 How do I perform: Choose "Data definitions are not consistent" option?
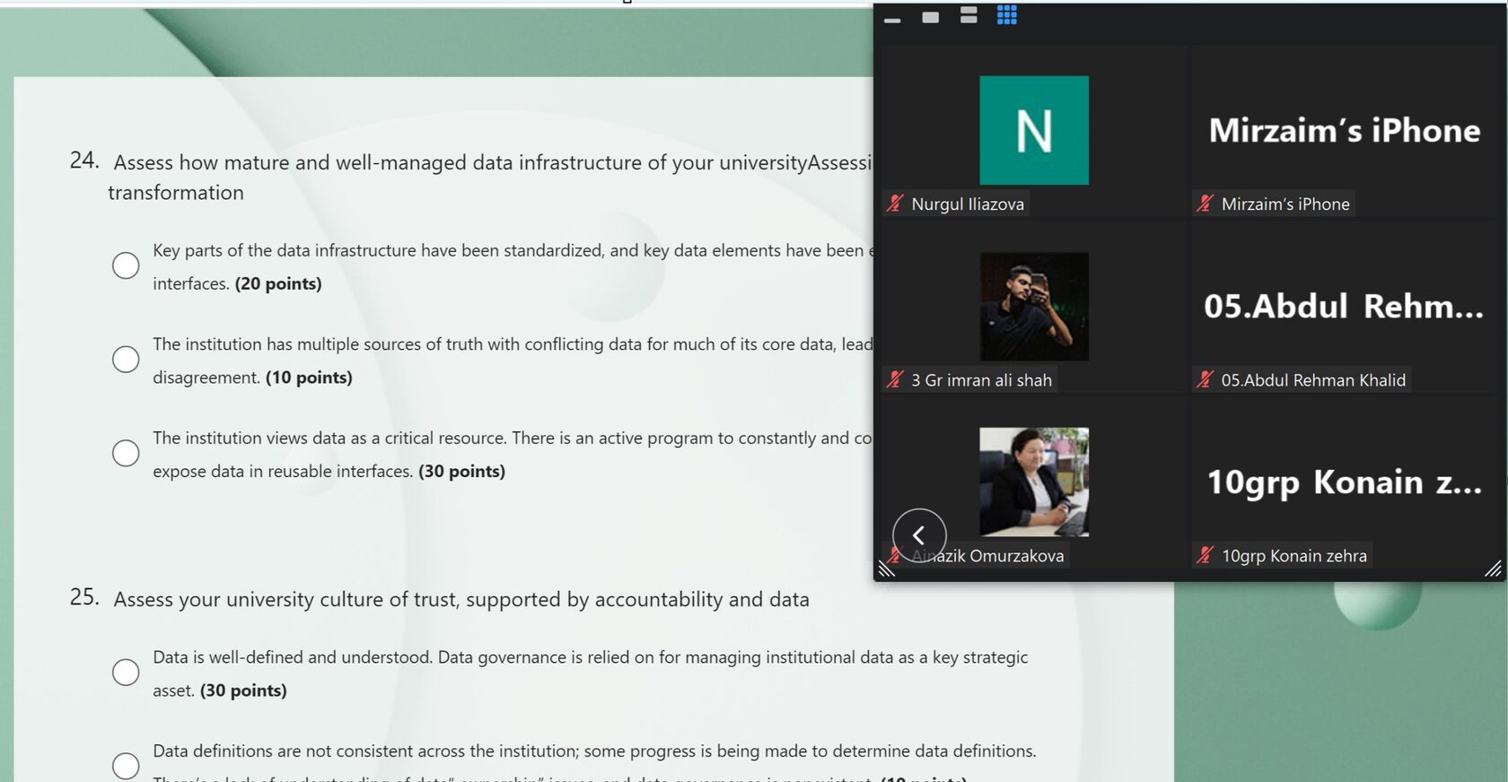[x=126, y=766]
